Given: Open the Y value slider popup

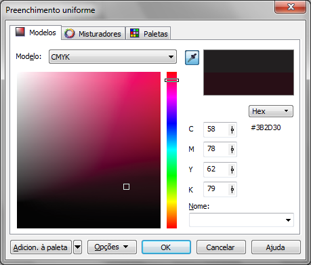Looking at the screenshot, I should (232, 169).
